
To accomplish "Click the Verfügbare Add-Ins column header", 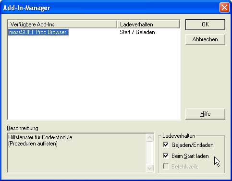I will click(62, 24).
